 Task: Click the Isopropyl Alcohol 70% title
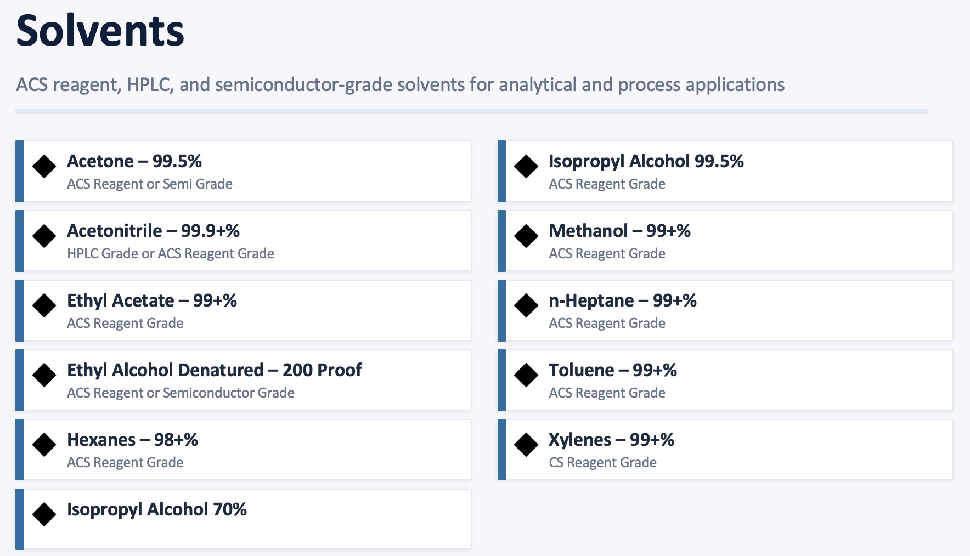point(157,509)
